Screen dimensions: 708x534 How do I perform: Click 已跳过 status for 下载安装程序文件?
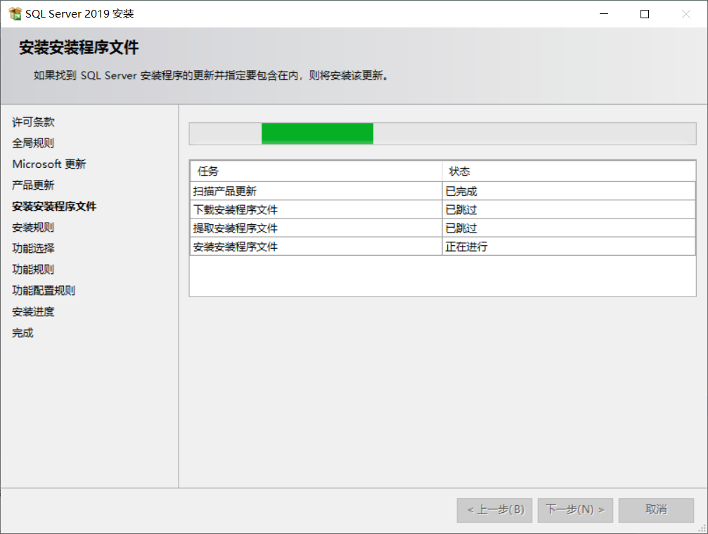(x=569, y=210)
